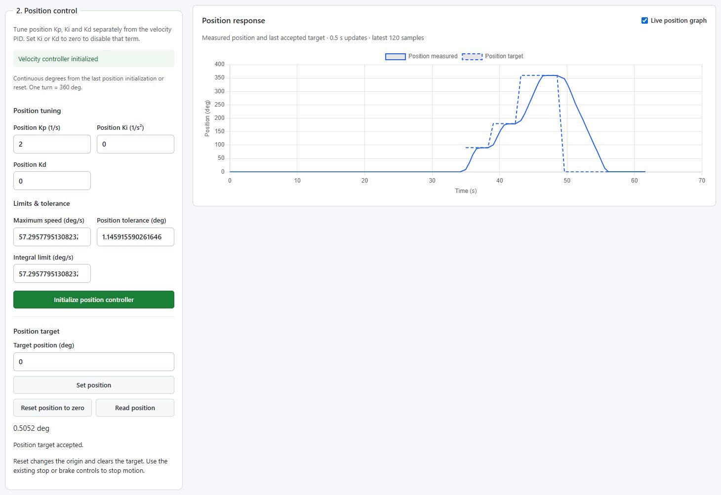Click the Target position (deg) field label
Image resolution: width=721 pixels, height=495 pixels.
click(x=44, y=345)
